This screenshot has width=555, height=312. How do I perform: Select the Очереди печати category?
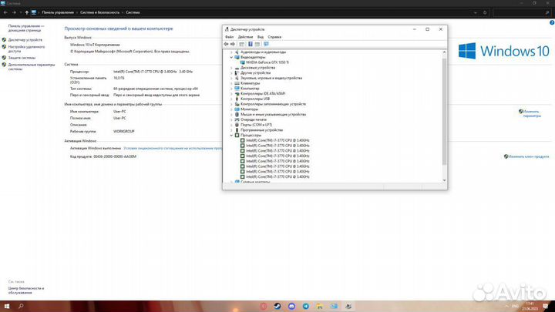tap(254, 119)
